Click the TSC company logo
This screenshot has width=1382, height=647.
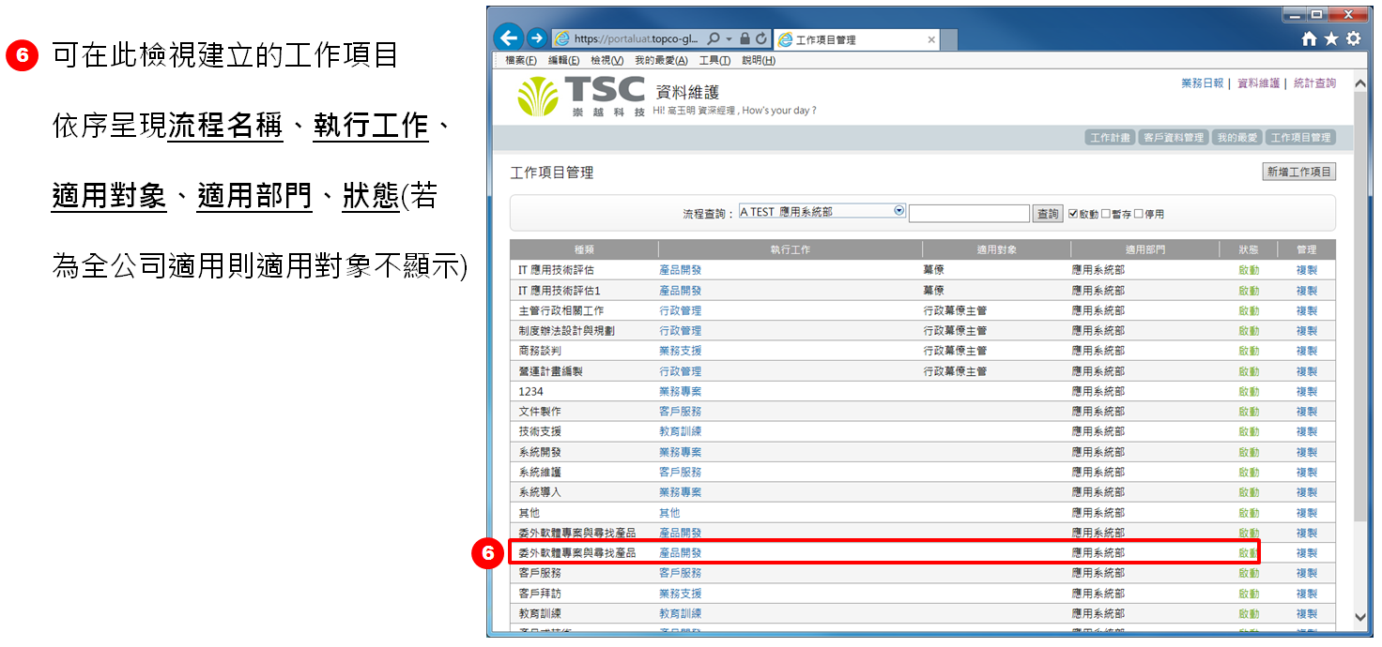click(x=581, y=97)
